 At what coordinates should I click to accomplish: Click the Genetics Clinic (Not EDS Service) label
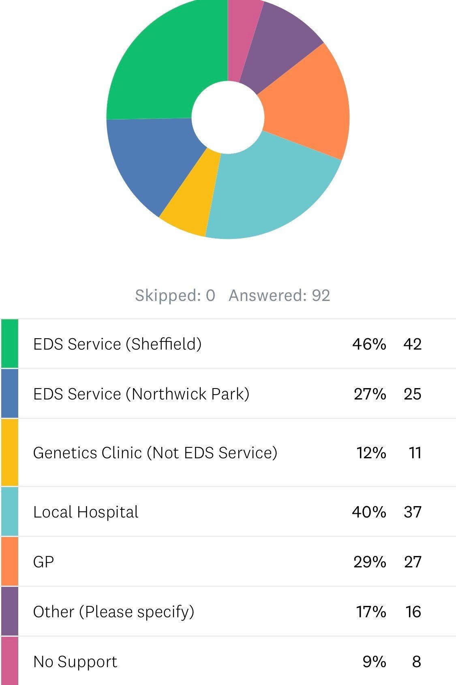(x=155, y=453)
